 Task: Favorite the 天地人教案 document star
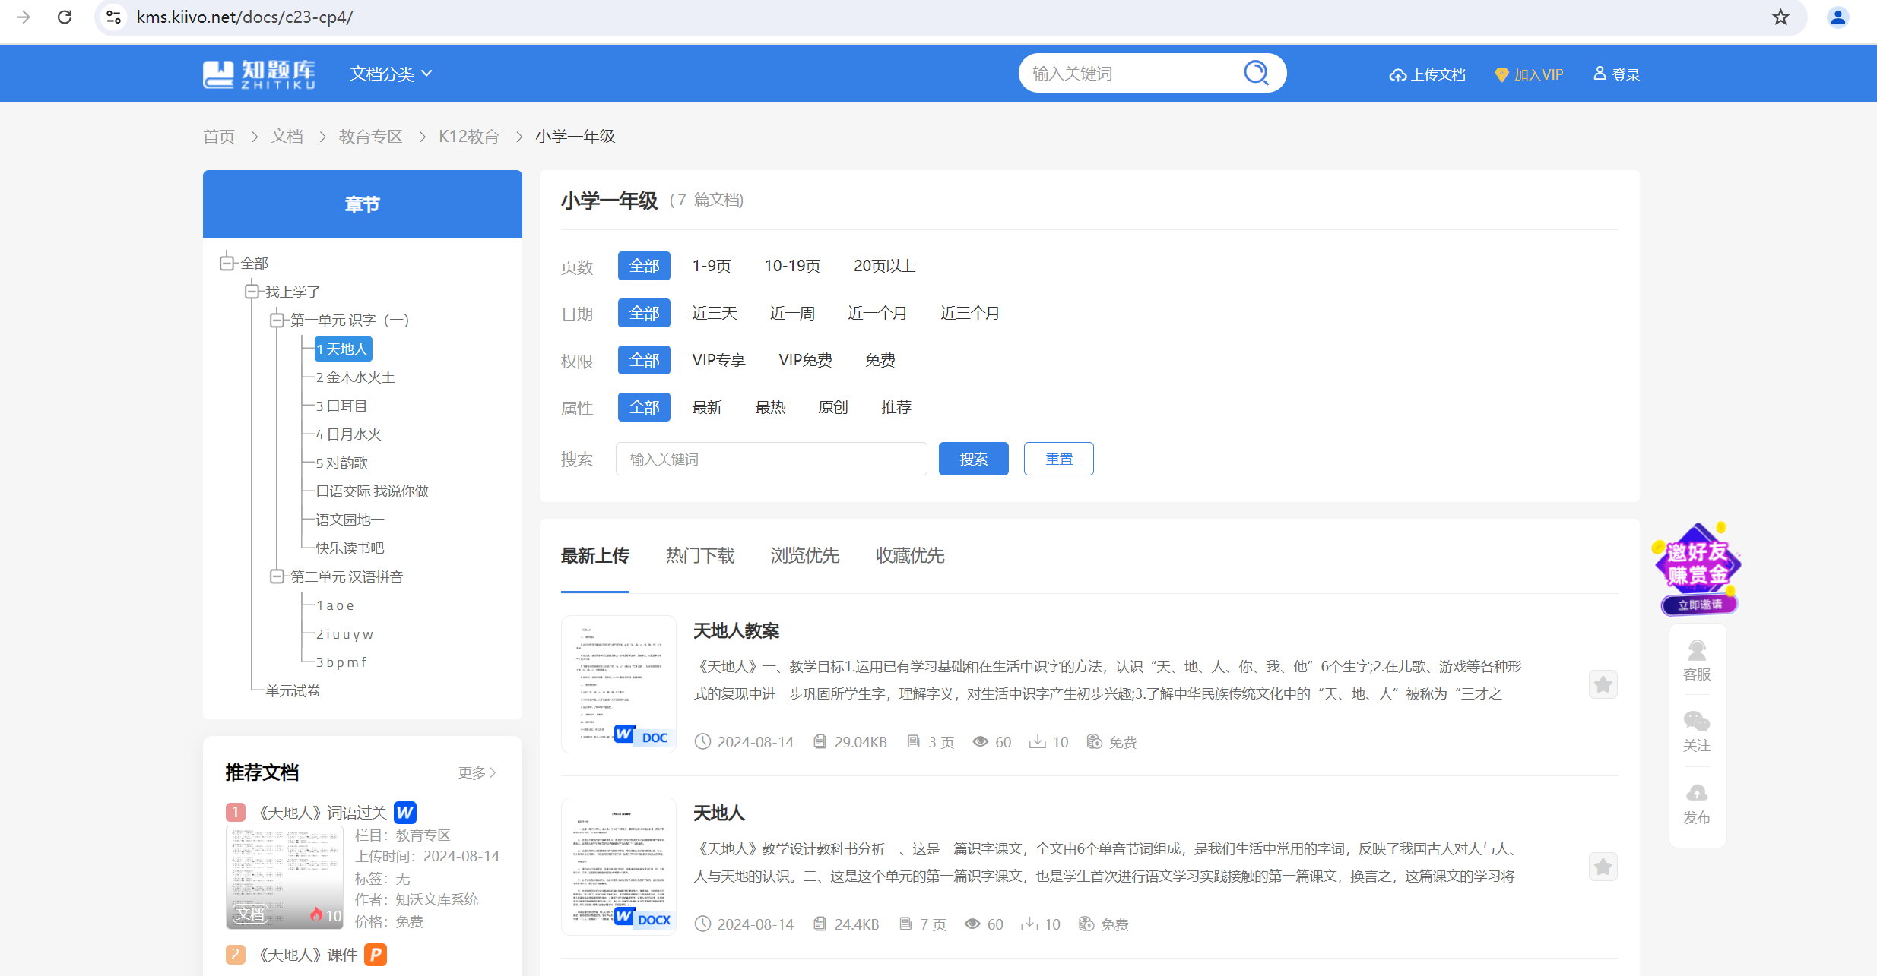pos(1603,684)
